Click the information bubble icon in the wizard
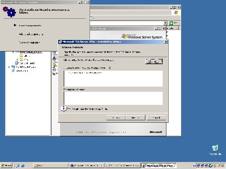This screenshot has height=169, width=226. pos(63,108)
